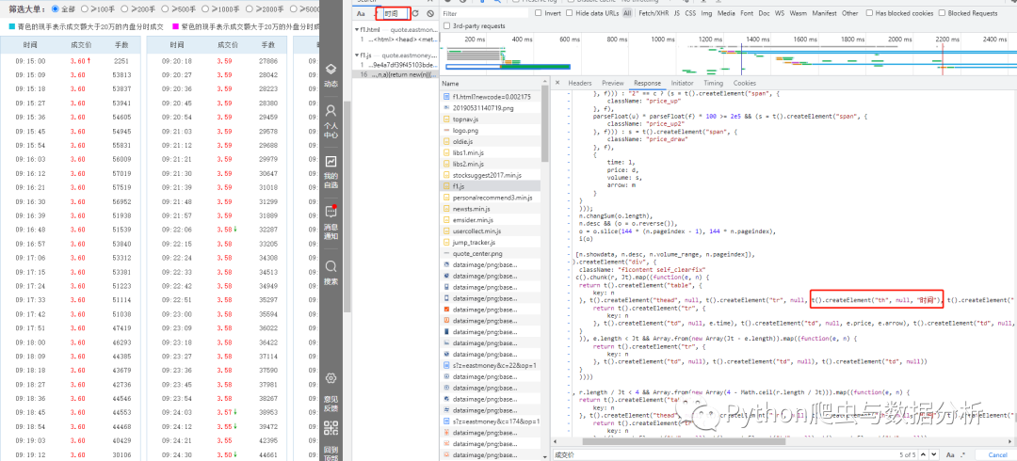1017x461 pixels.
Task: Toggle match case (Aa) in response find bar
Action: (949, 454)
